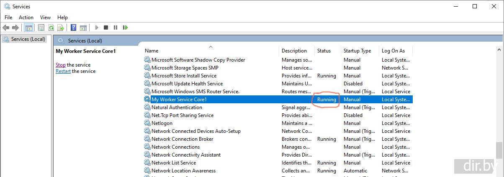Click the Restart the service link
This screenshot has height=177, width=504.
click(63, 71)
